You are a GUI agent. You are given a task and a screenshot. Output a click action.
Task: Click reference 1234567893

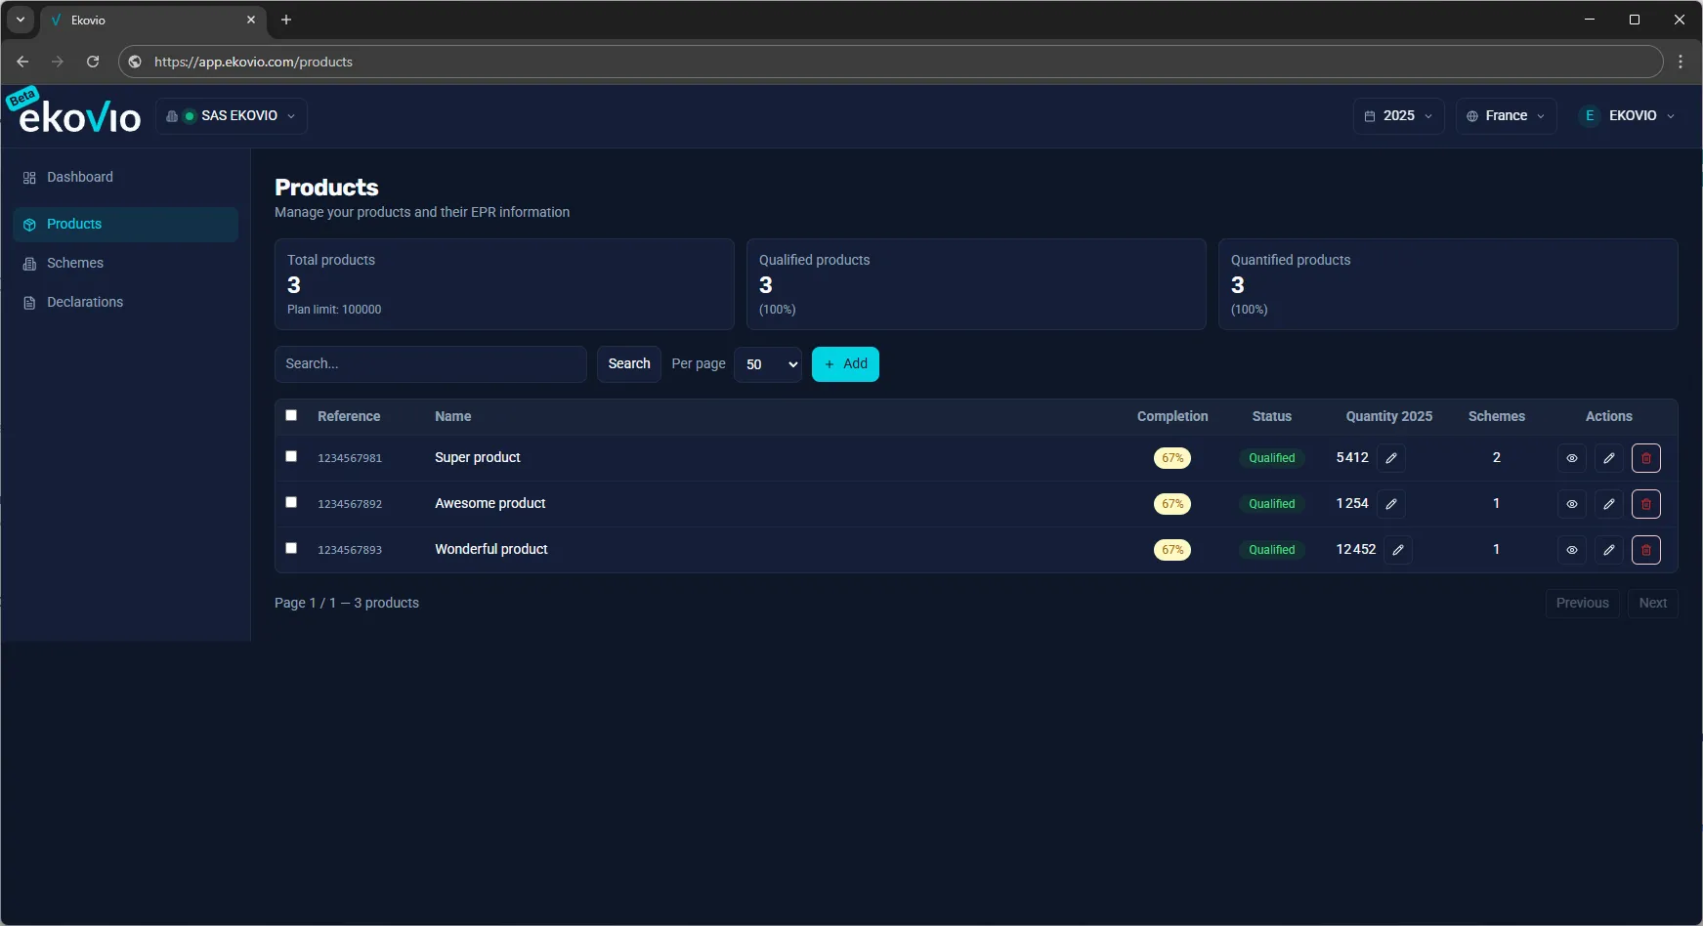pos(350,550)
